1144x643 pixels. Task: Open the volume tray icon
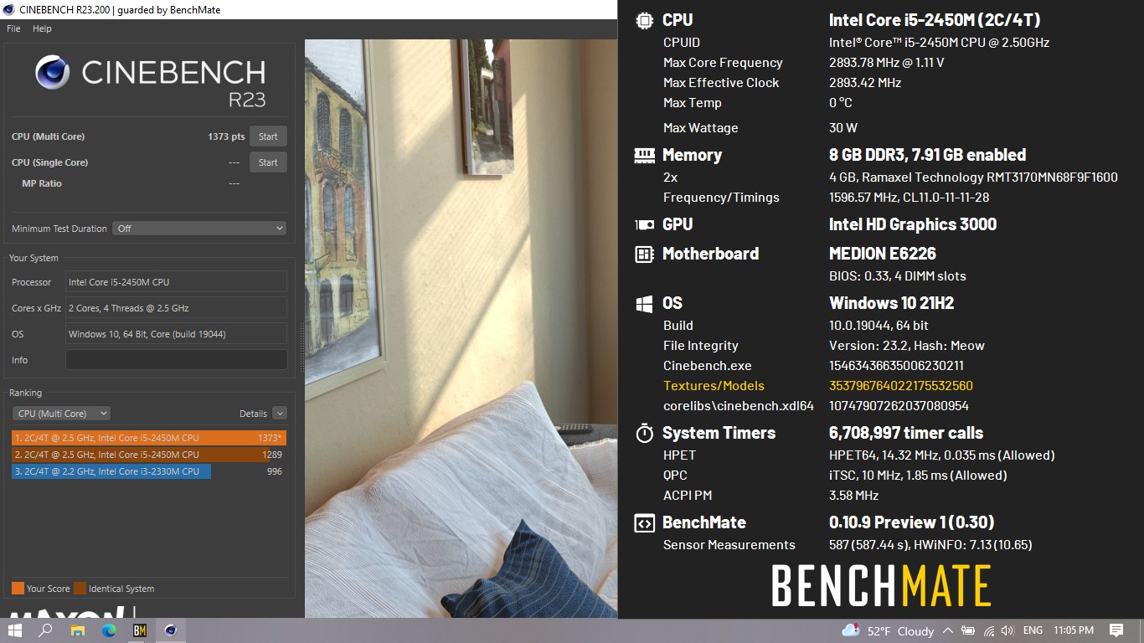(1007, 630)
